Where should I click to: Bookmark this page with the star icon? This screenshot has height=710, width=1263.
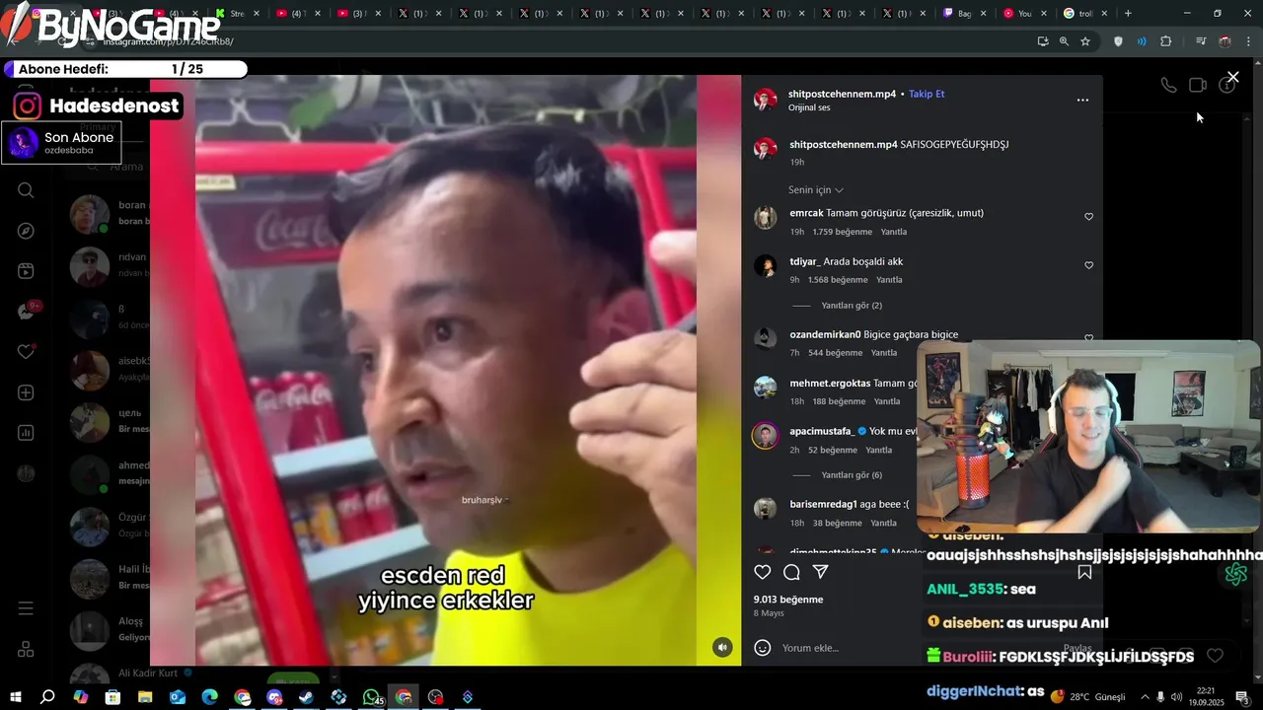click(x=1085, y=41)
